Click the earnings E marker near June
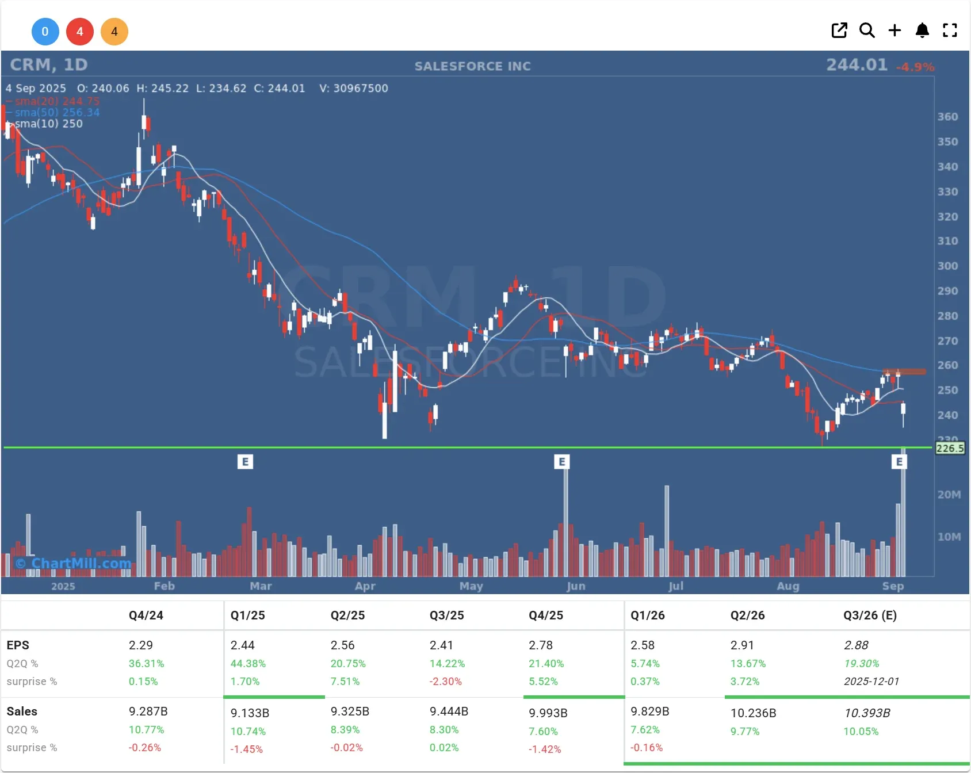Viewport: 971px width, 773px height. [x=562, y=461]
